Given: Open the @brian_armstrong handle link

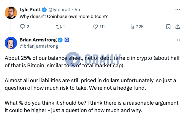Looking at the screenshot, I should click(39, 46).
